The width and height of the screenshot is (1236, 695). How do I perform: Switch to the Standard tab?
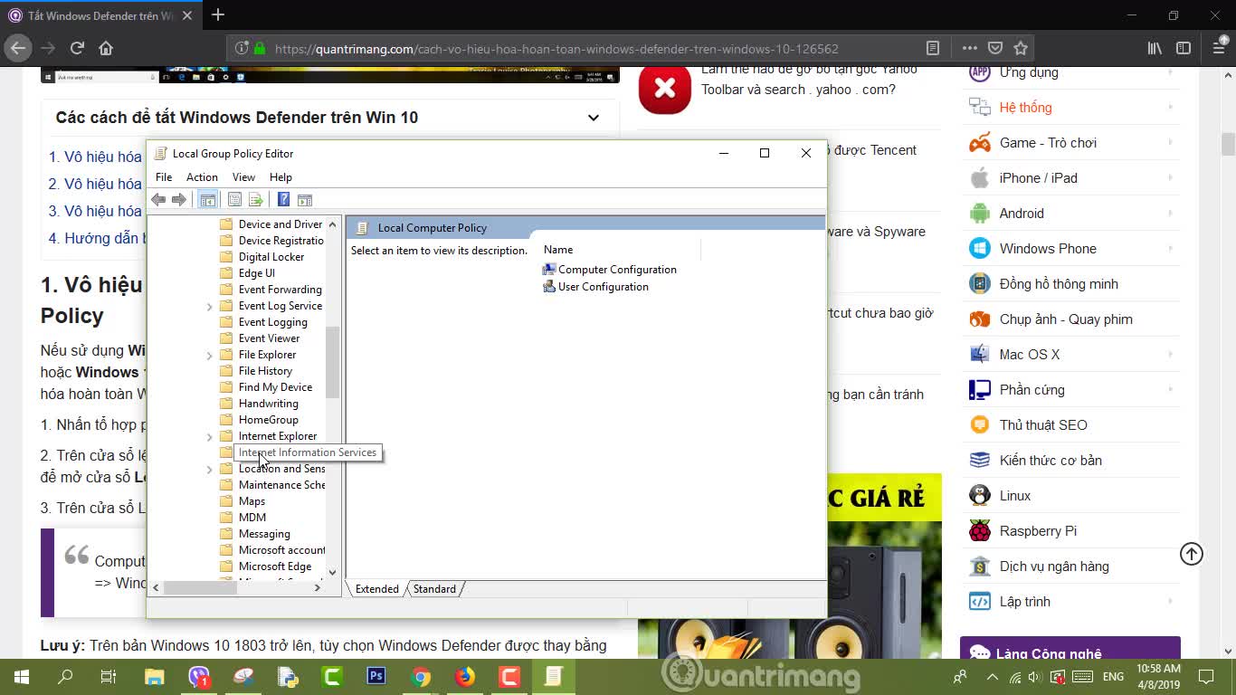(x=434, y=589)
